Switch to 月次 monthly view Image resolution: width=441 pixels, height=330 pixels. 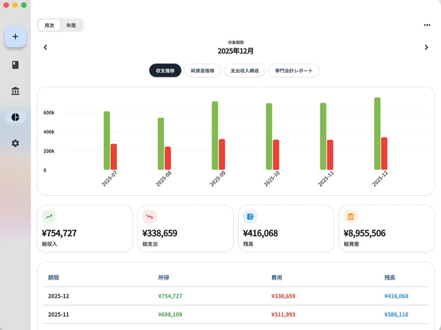(x=49, y=25)
